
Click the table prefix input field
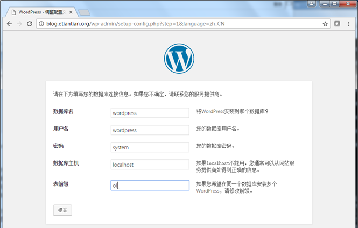(150, 186)
